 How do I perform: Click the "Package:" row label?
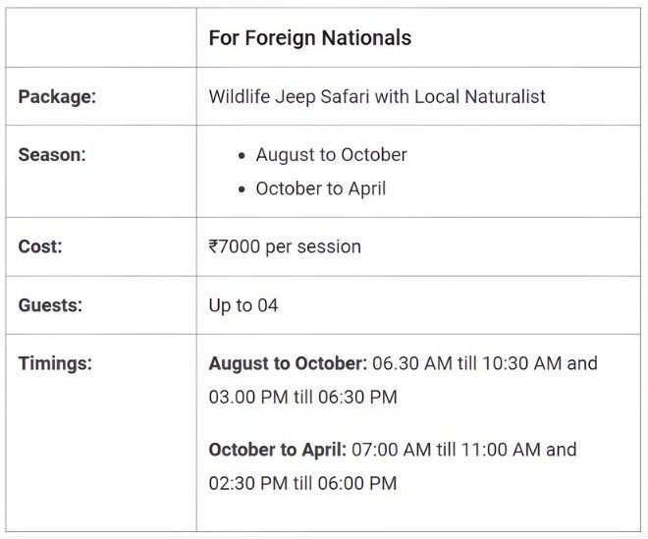coord(55,96)
